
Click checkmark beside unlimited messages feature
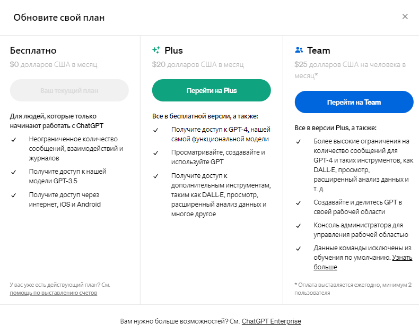[13, 139]
